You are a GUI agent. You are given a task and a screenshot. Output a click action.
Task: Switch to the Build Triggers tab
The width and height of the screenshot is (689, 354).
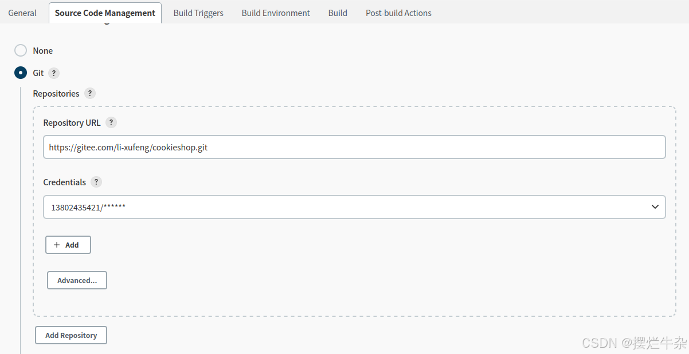pyautogui.click(x=198, y=13)
